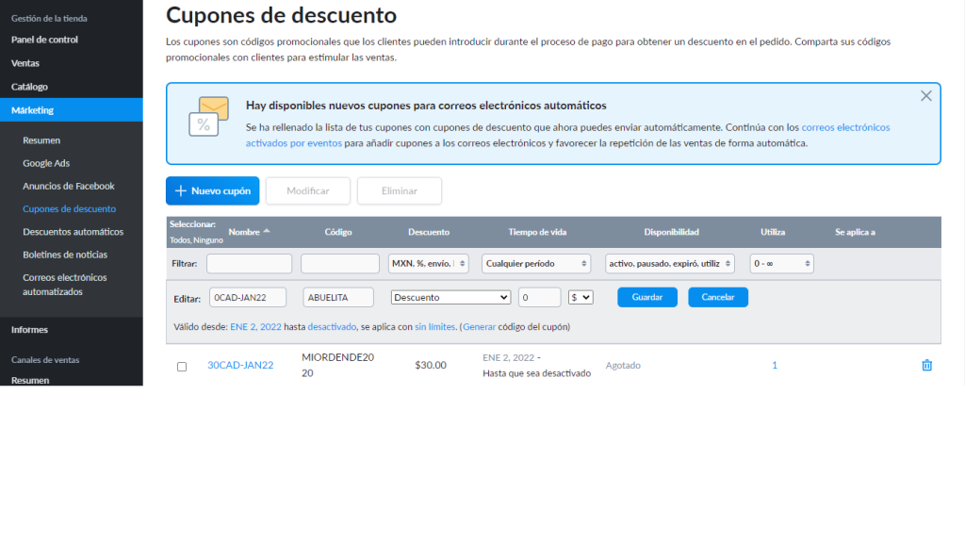Screen dimensions: 965x543
Task: Dismiss the new coupons notification banner
Action: [x=925, y=96]
